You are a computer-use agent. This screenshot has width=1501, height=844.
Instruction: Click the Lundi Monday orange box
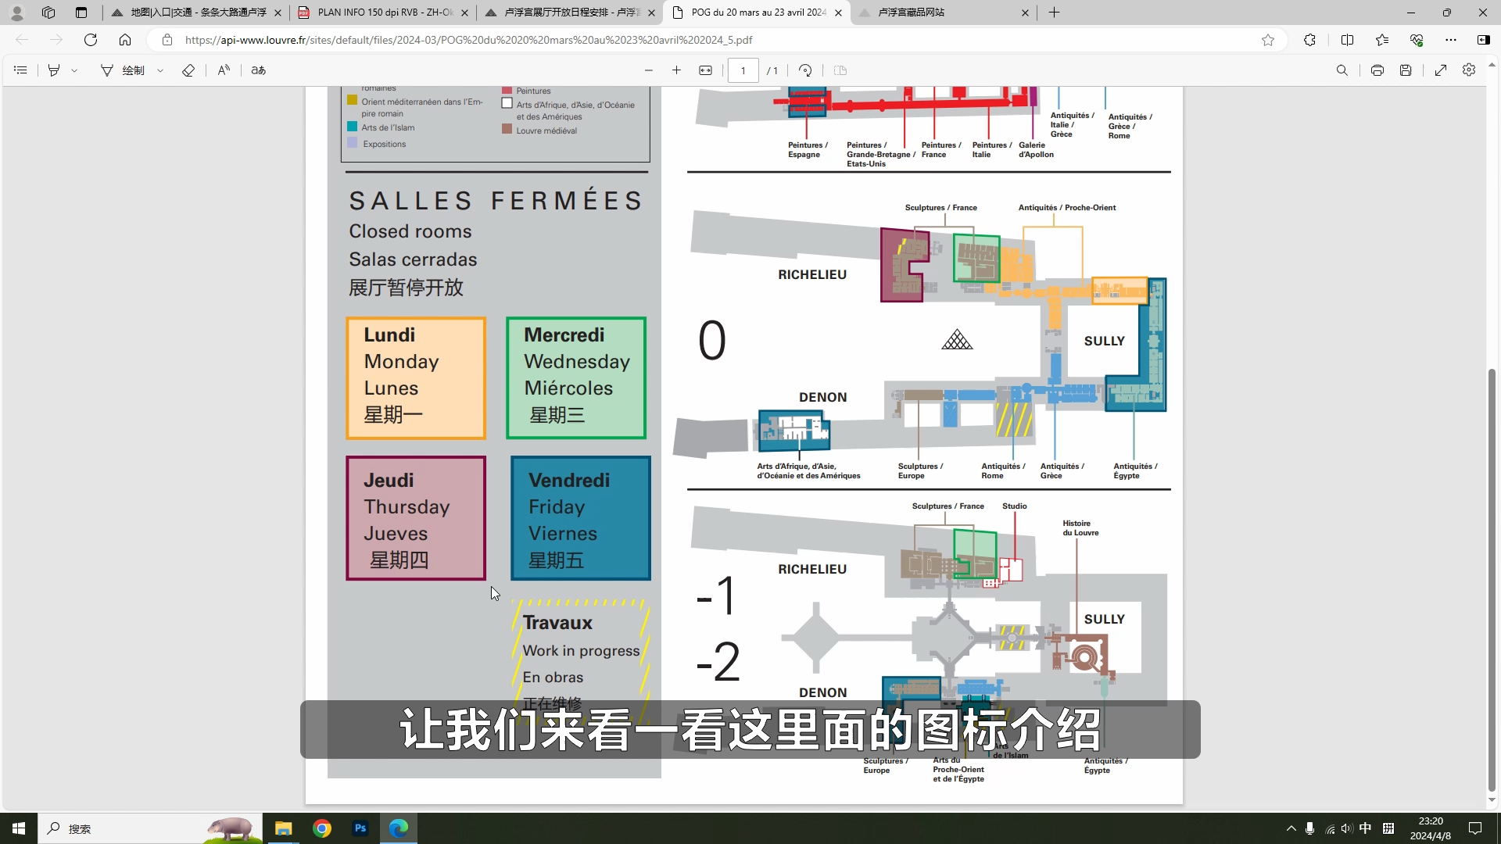(416, 378)
